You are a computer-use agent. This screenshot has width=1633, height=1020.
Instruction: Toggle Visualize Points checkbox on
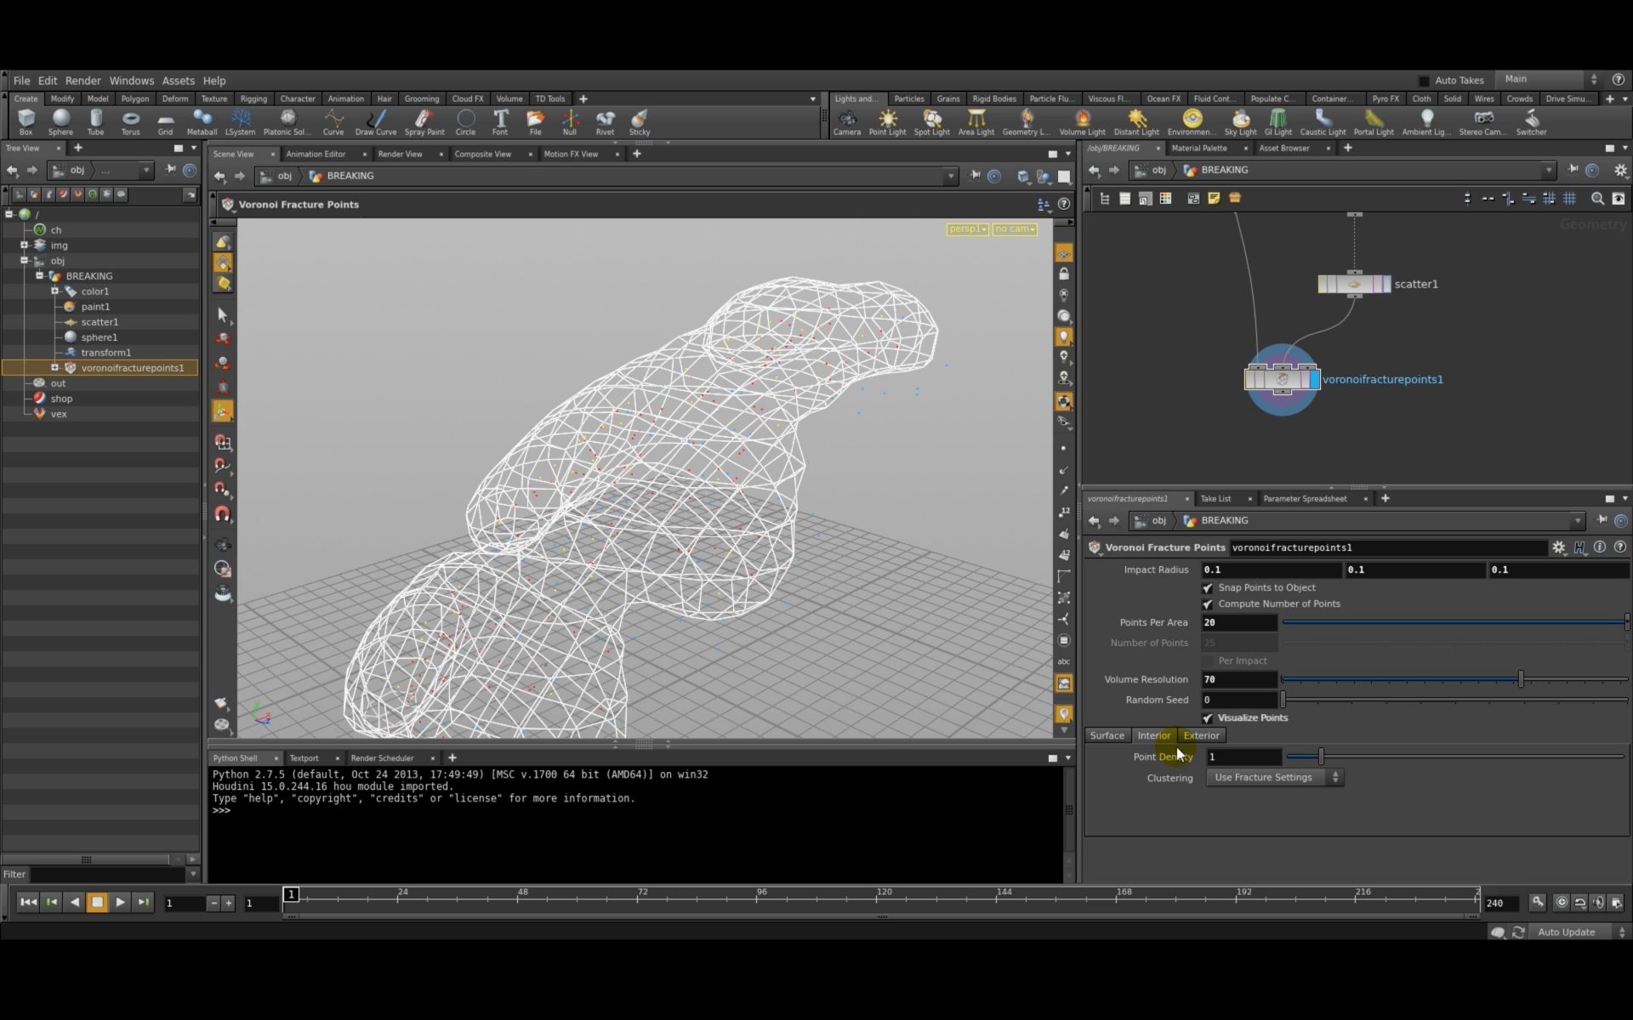coord(1209,717)
